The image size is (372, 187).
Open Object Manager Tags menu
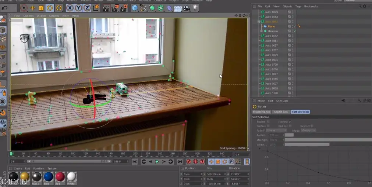tap(298, 6)
